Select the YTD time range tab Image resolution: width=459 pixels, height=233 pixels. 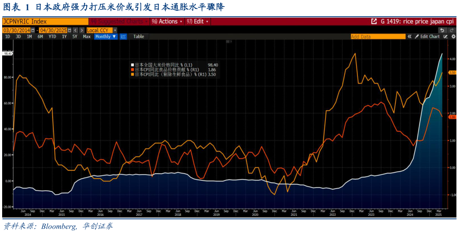(x=52, y=37)
